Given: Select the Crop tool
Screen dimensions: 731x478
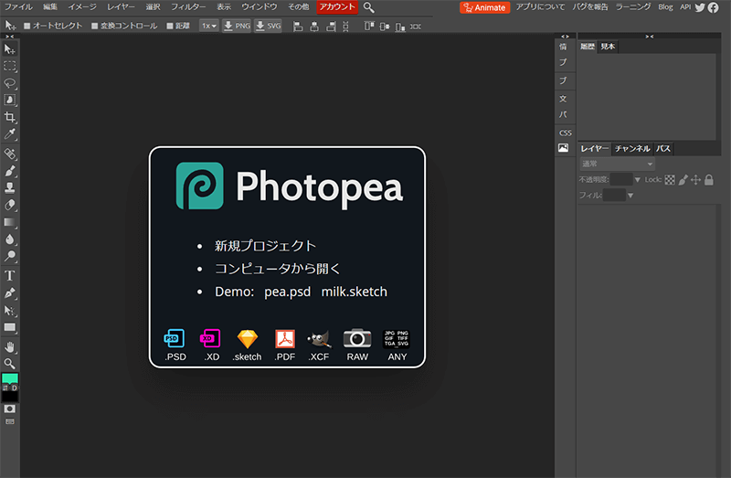Looking at the screenshot, I should point(10,117).
